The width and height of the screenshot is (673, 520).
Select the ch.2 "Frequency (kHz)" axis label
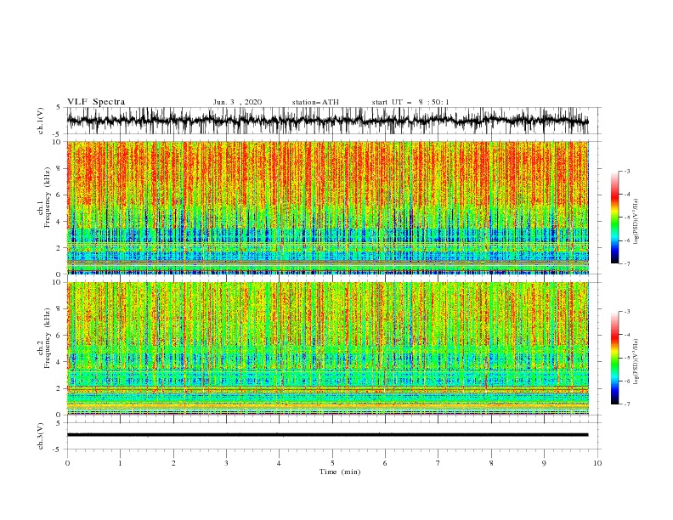pyautogui.click(x=47, y=338)
